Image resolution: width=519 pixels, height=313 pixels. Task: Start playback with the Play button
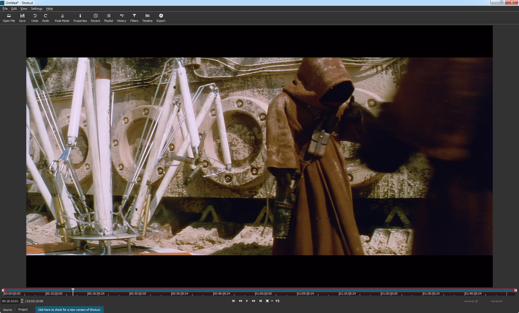click(x=247, y=301)
